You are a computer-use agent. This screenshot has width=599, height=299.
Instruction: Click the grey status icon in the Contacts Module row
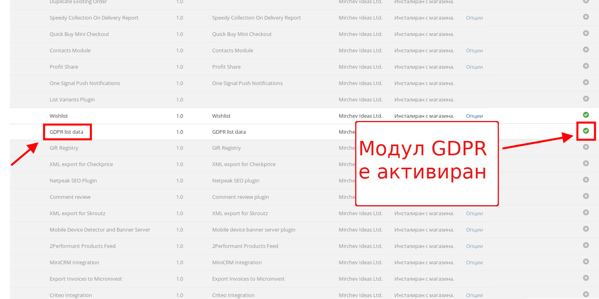[586, 50]
